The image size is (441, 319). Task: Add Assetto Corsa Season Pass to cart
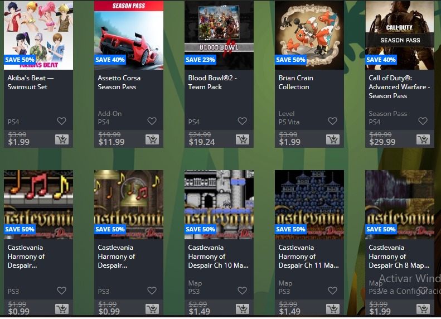pyautogui.click(x=152, y=139)
